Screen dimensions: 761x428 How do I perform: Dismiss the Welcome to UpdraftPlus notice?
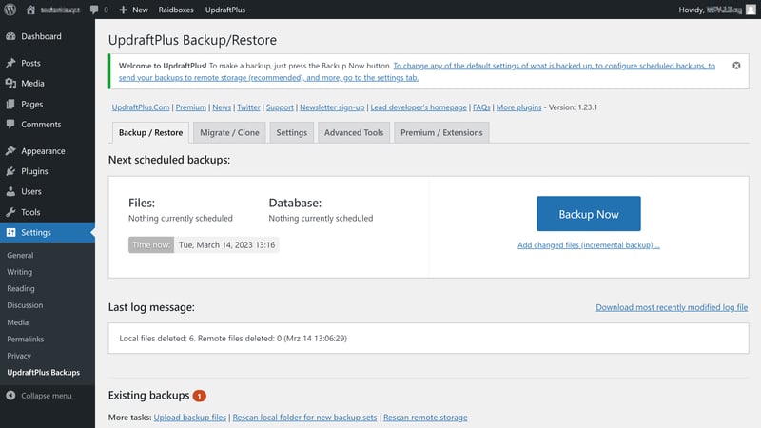736,66
